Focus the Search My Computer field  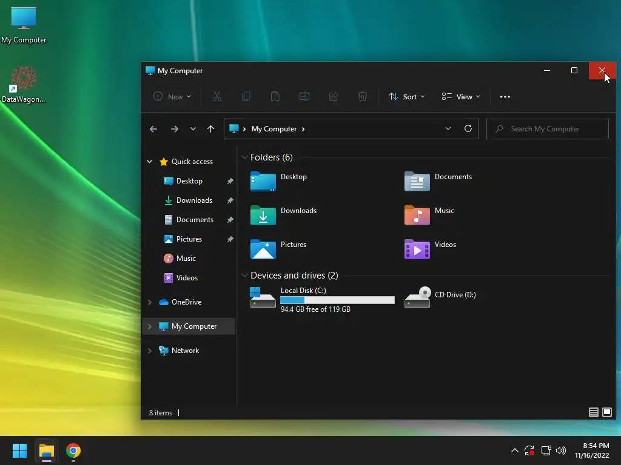[548, 129]
